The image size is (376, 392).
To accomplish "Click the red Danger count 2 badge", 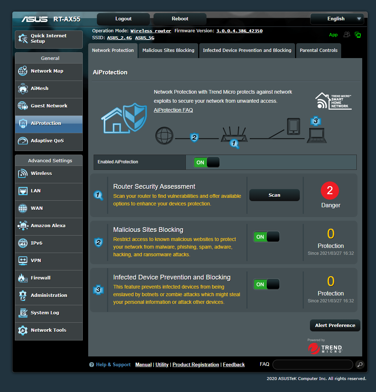I will coord(330,191).
